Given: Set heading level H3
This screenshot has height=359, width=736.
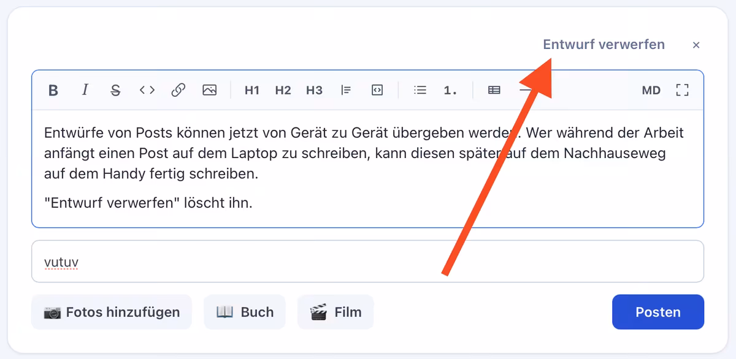Looking at the screenshot, I should tap(314, 90).
